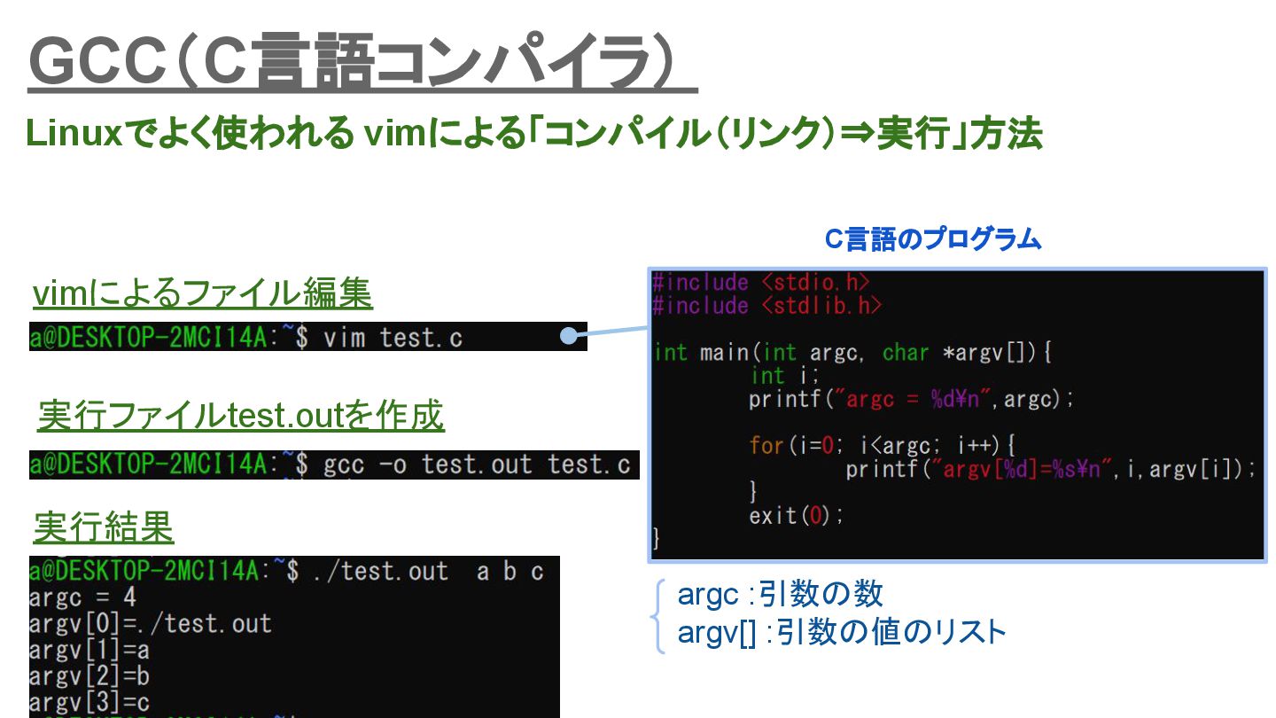The image size is (1276, 718).
Task: Click the heading '実行ファイルtest.outを作成'
Action: pyautogui.click(x=241, y=415)
